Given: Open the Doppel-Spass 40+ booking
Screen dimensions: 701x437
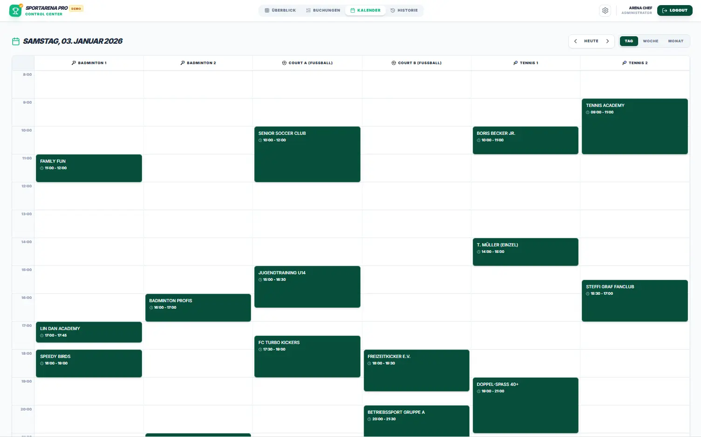Looking at the screenshot, I should [x=525, y=405].
